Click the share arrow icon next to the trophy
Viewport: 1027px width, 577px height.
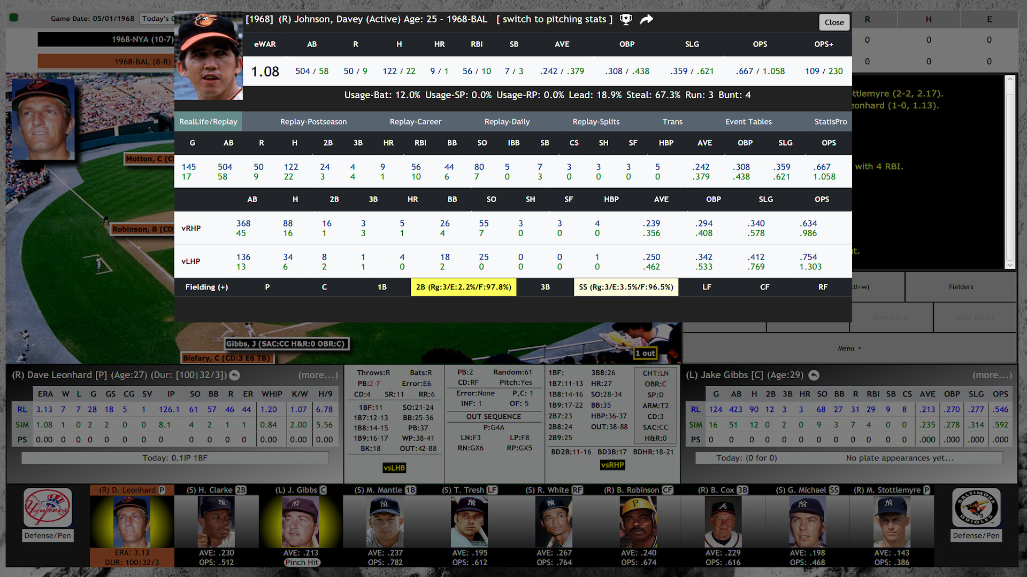point(646,19)
